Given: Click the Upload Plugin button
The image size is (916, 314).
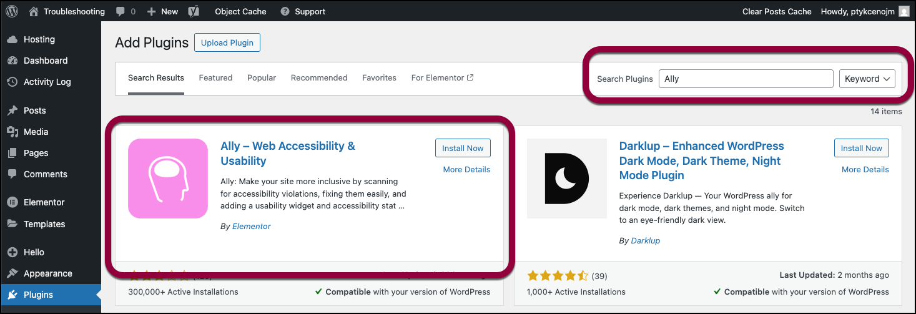Looking at the screenshot, I should pos(227,42).
